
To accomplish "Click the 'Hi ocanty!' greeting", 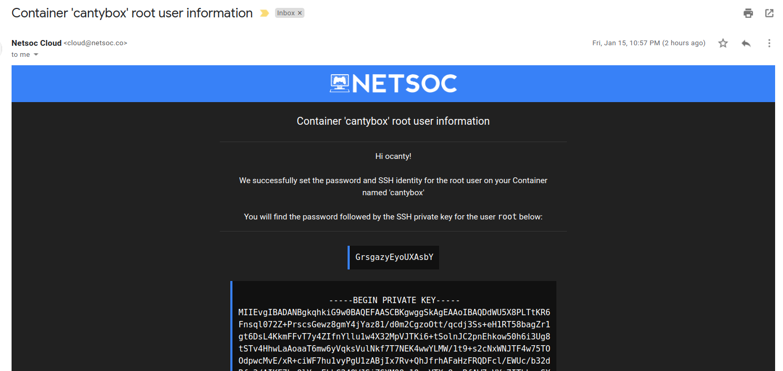I will [393, 156].
